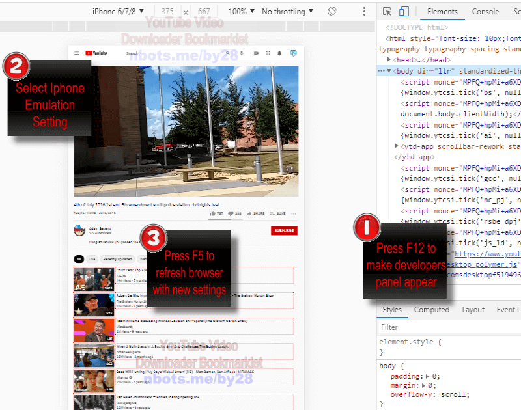Click the main video player
The width and height of the screenshot is (521, 410).
tap(186, 131)
